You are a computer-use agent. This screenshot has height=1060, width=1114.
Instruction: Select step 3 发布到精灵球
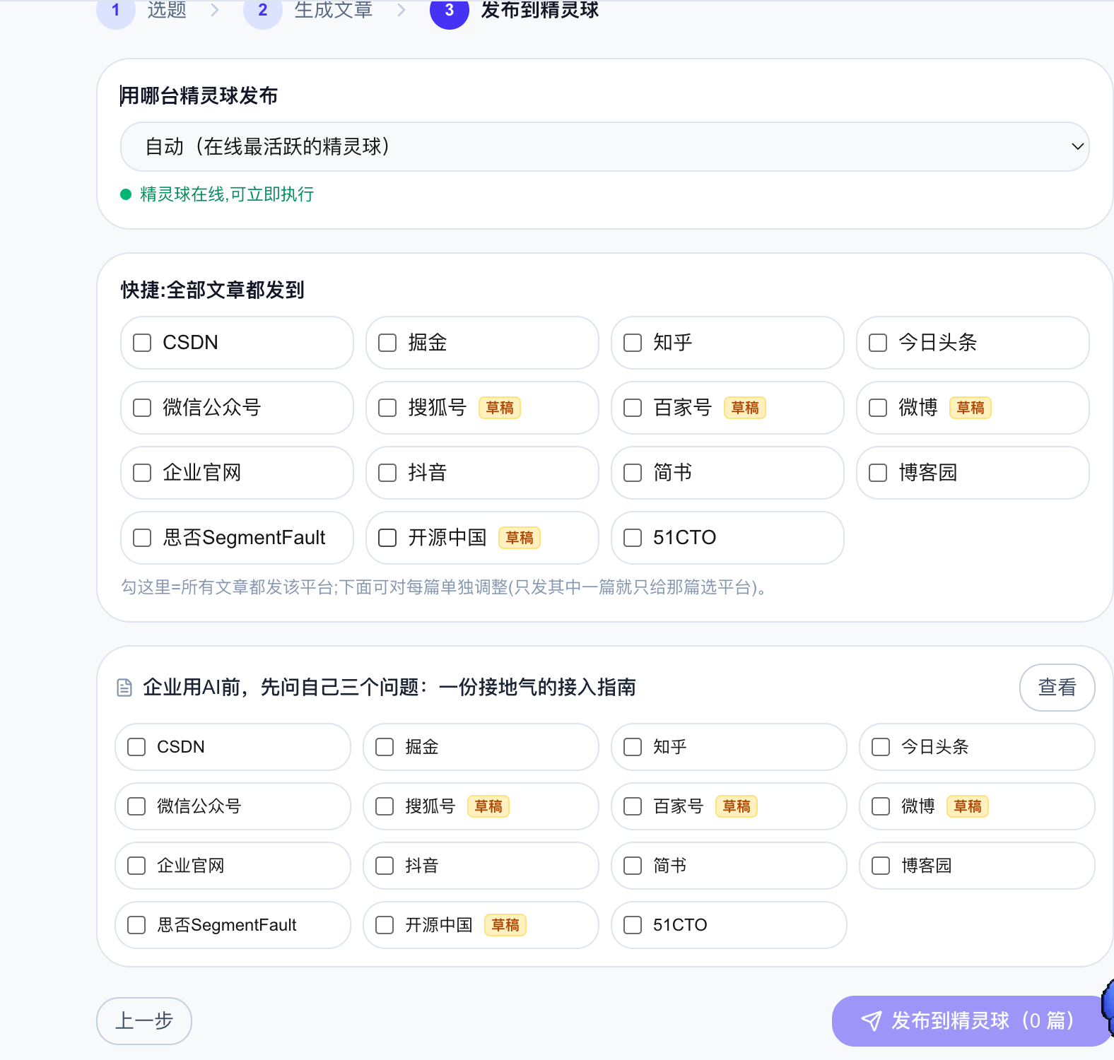pyautogui.click(x=515, y=10)
